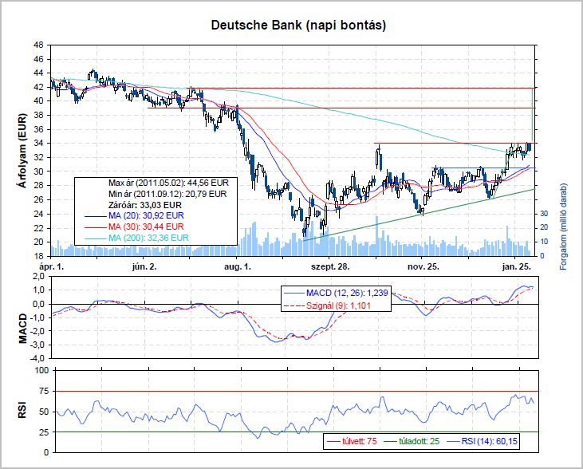
Task: Click the "2,0" MACD axis label
Action: [x=38, y=276]
